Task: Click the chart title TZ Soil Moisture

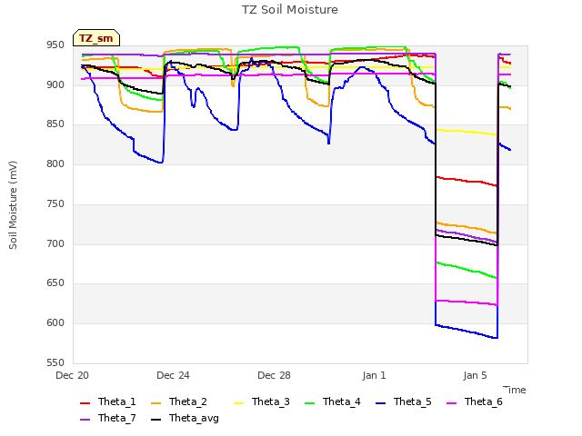Action: click(290, 10)
